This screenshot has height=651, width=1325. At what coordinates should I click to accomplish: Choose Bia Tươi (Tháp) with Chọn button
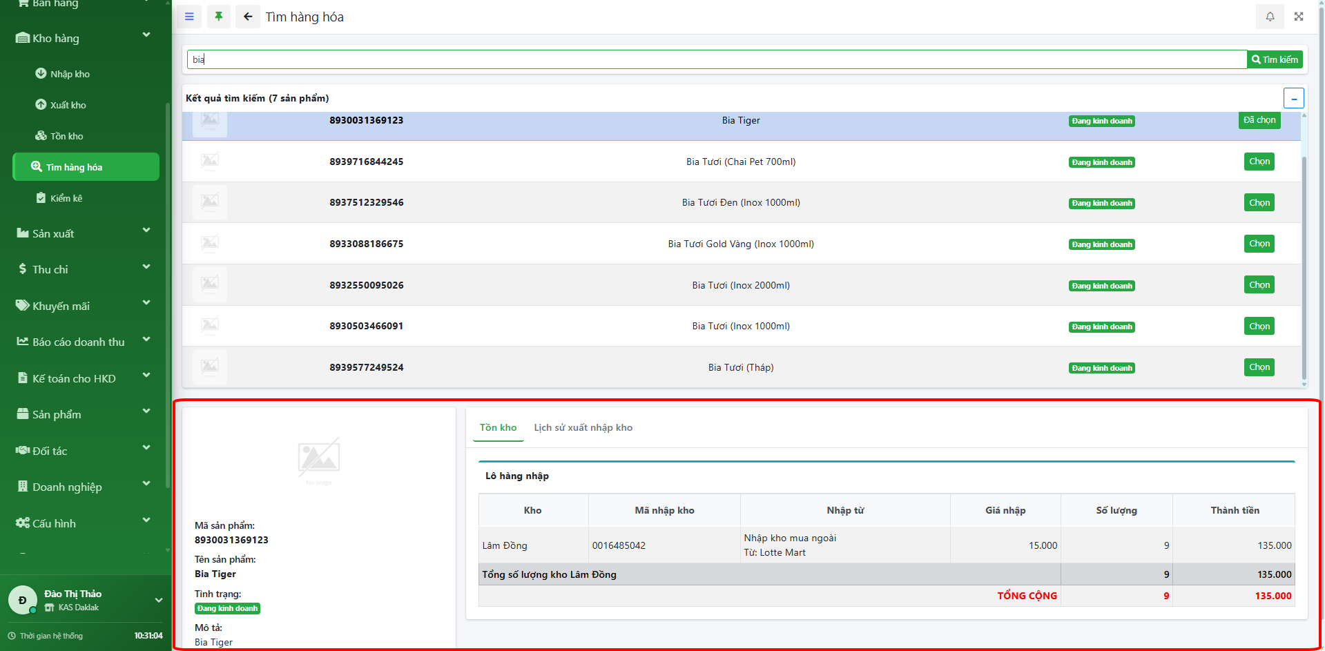pos(1259,367)
